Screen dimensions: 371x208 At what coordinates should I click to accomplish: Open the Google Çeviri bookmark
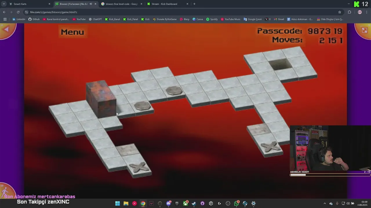(x=253, y=19)
